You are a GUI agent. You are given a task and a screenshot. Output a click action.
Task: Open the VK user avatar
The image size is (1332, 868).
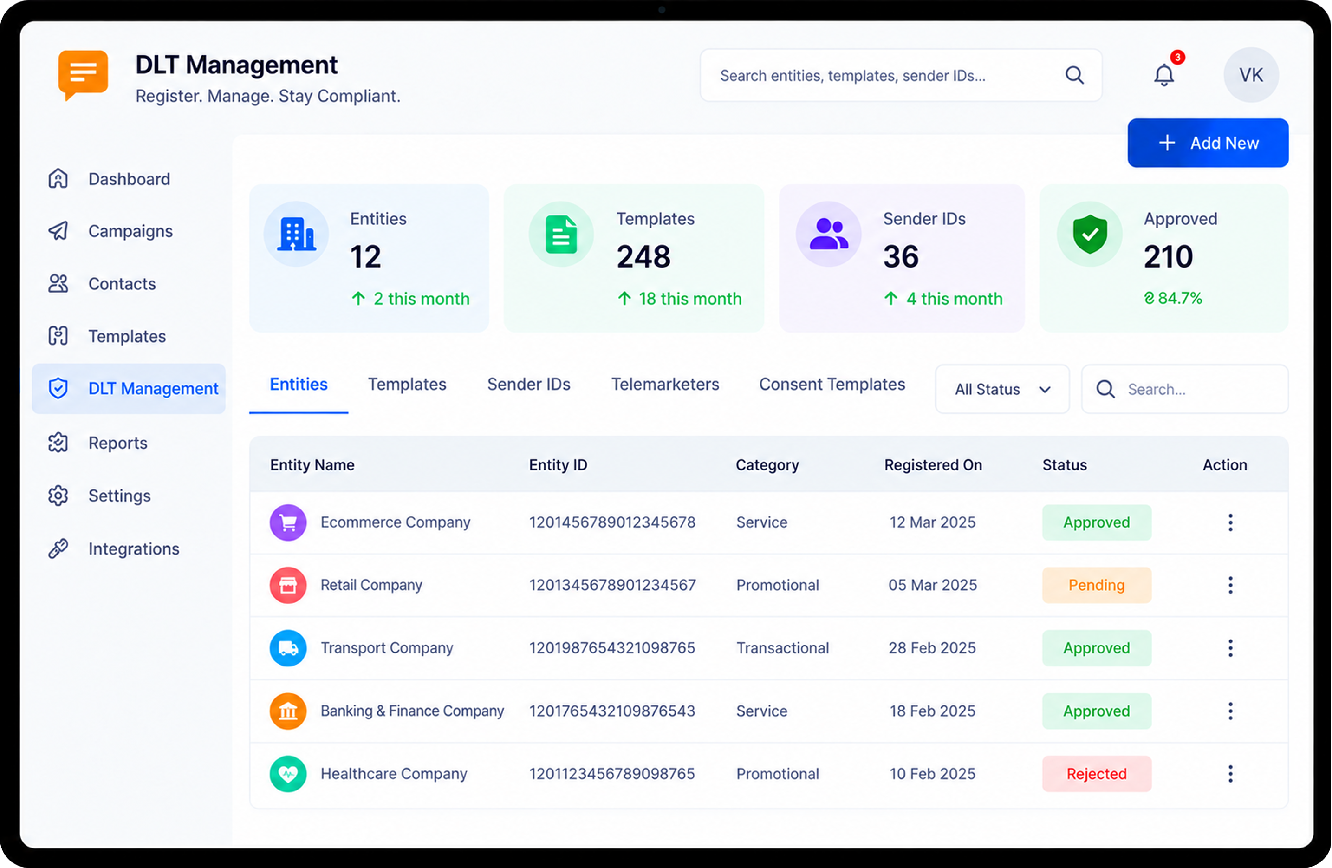click(x=1251, y=75)
